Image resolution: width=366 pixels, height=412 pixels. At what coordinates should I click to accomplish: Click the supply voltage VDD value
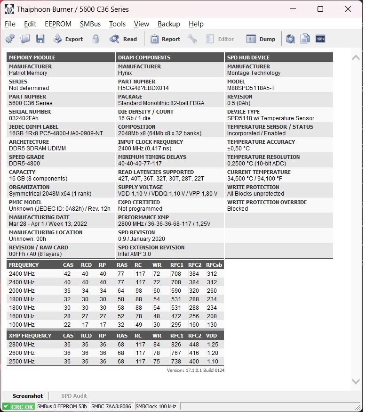[167, 194]
